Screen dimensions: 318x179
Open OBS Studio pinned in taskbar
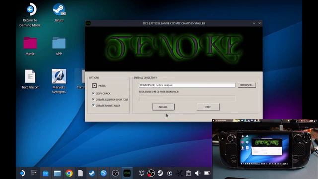(x=115, y=173)
